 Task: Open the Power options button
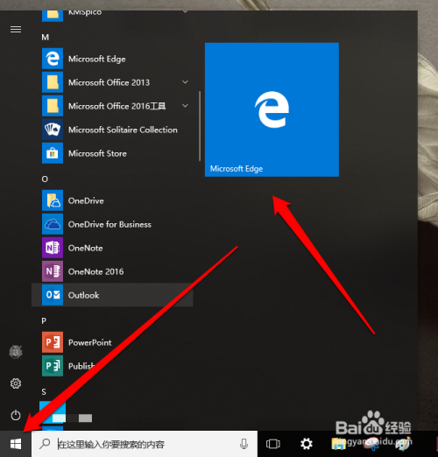click(16, 415)
